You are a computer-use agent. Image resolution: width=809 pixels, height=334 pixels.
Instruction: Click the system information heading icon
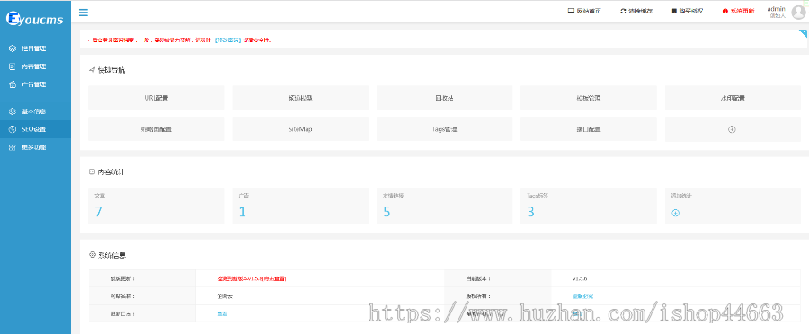coord(92,255)
